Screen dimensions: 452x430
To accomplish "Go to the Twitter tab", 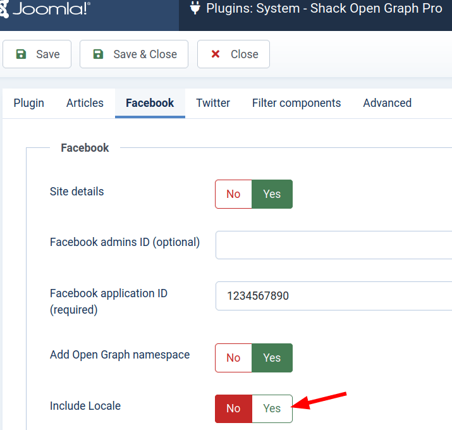I will click(x=213, y=103).
